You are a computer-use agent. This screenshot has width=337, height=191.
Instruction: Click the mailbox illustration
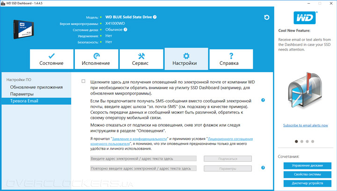point(305,92)
